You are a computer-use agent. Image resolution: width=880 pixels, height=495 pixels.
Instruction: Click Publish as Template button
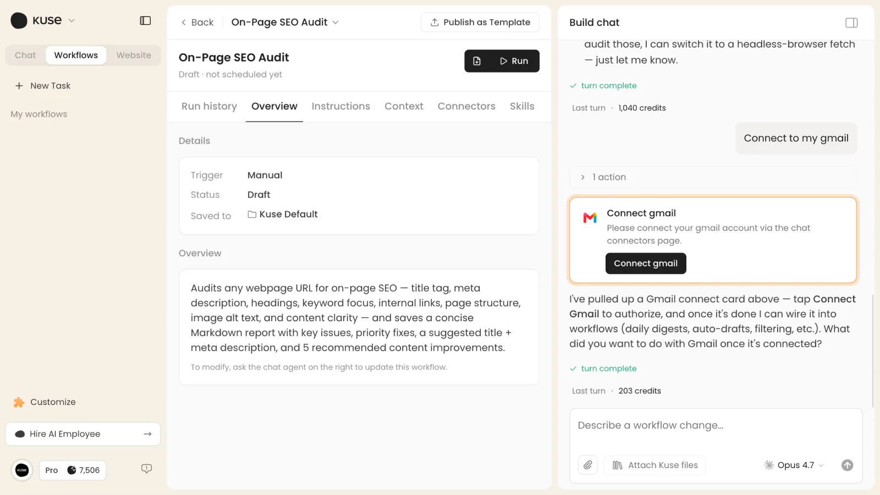coord(480,23)
